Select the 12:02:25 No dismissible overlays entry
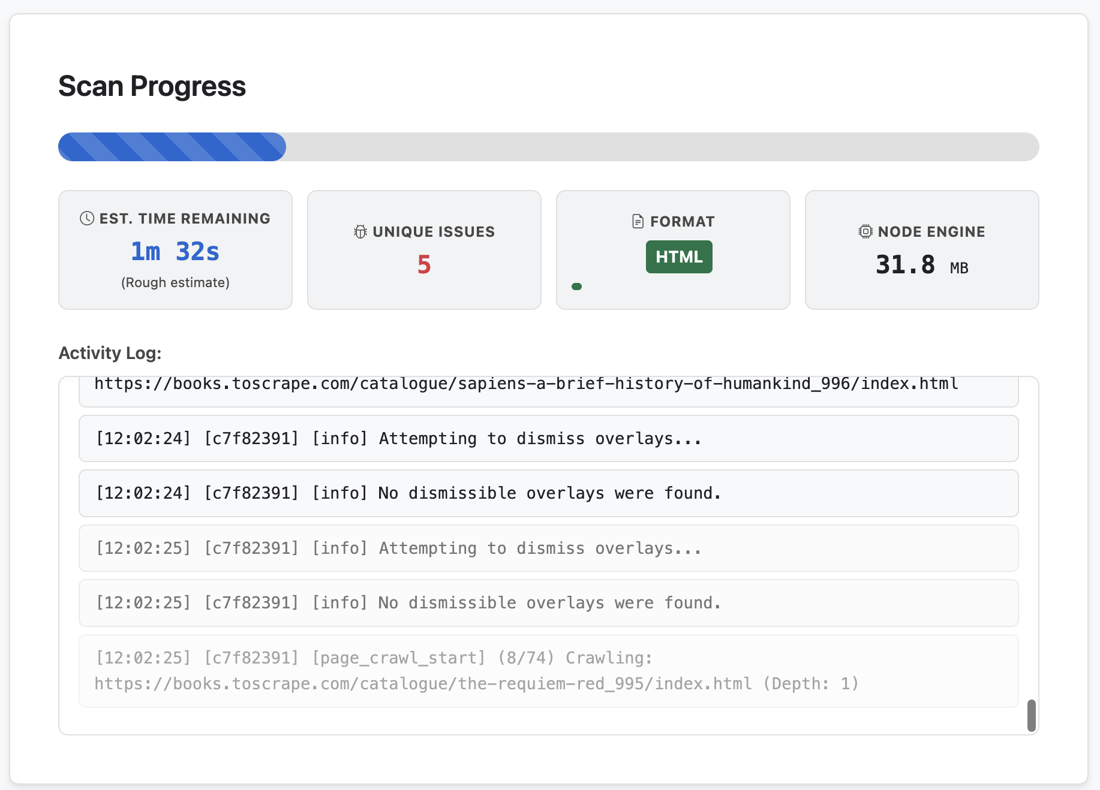Screen dimensions: 1100x790 (x=549, y=603)
